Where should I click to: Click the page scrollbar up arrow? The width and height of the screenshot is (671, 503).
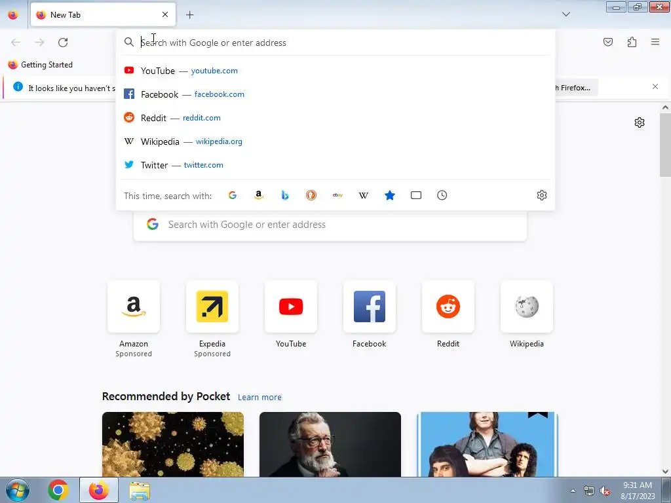[x=665, y=108]
